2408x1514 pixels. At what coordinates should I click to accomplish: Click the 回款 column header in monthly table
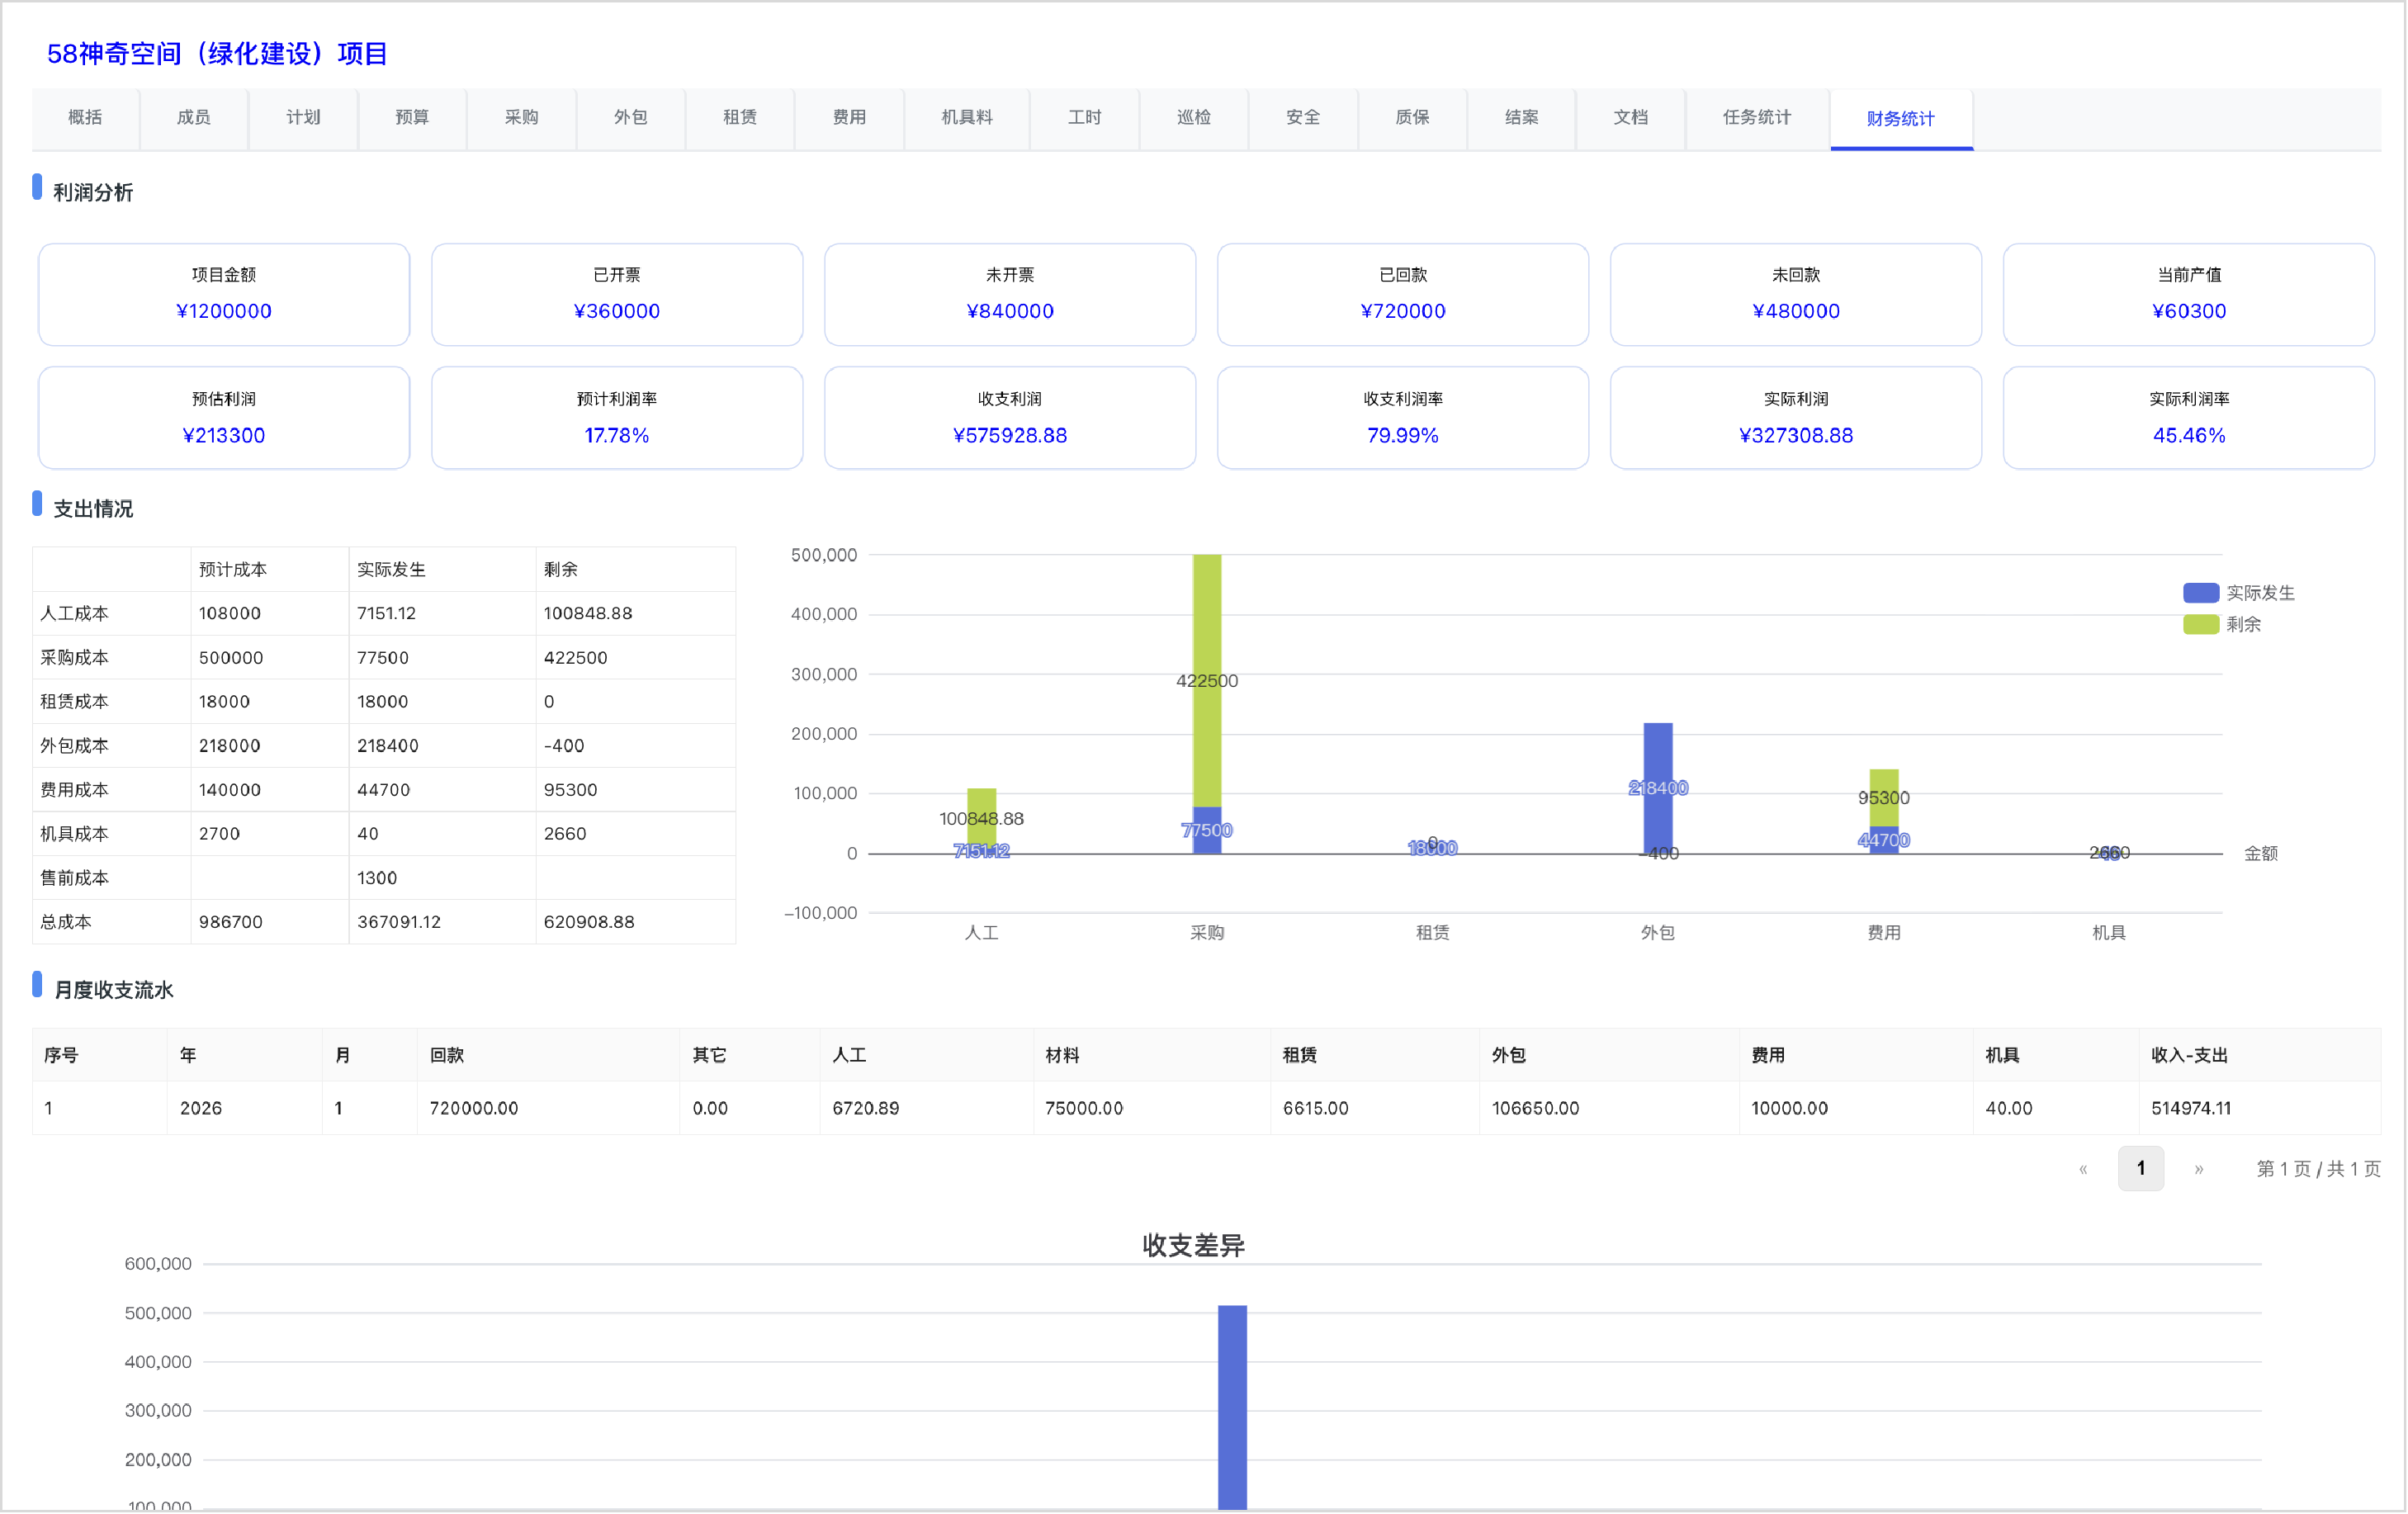[x=447, y=1056]
